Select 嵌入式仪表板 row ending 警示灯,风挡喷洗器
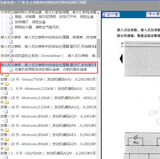This screenshot has width=160, height=159. (49, 46)
